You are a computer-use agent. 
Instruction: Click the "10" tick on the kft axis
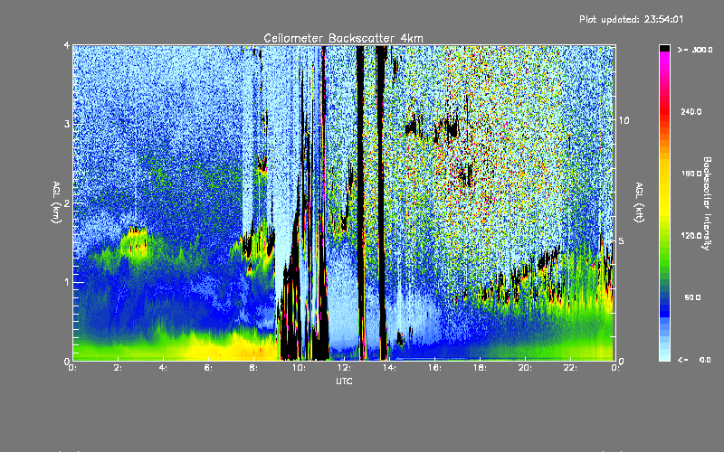tap(624, 120)
